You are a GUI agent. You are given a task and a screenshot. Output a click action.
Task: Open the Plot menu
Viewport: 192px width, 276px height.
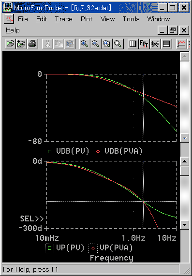tap(87, 19)
